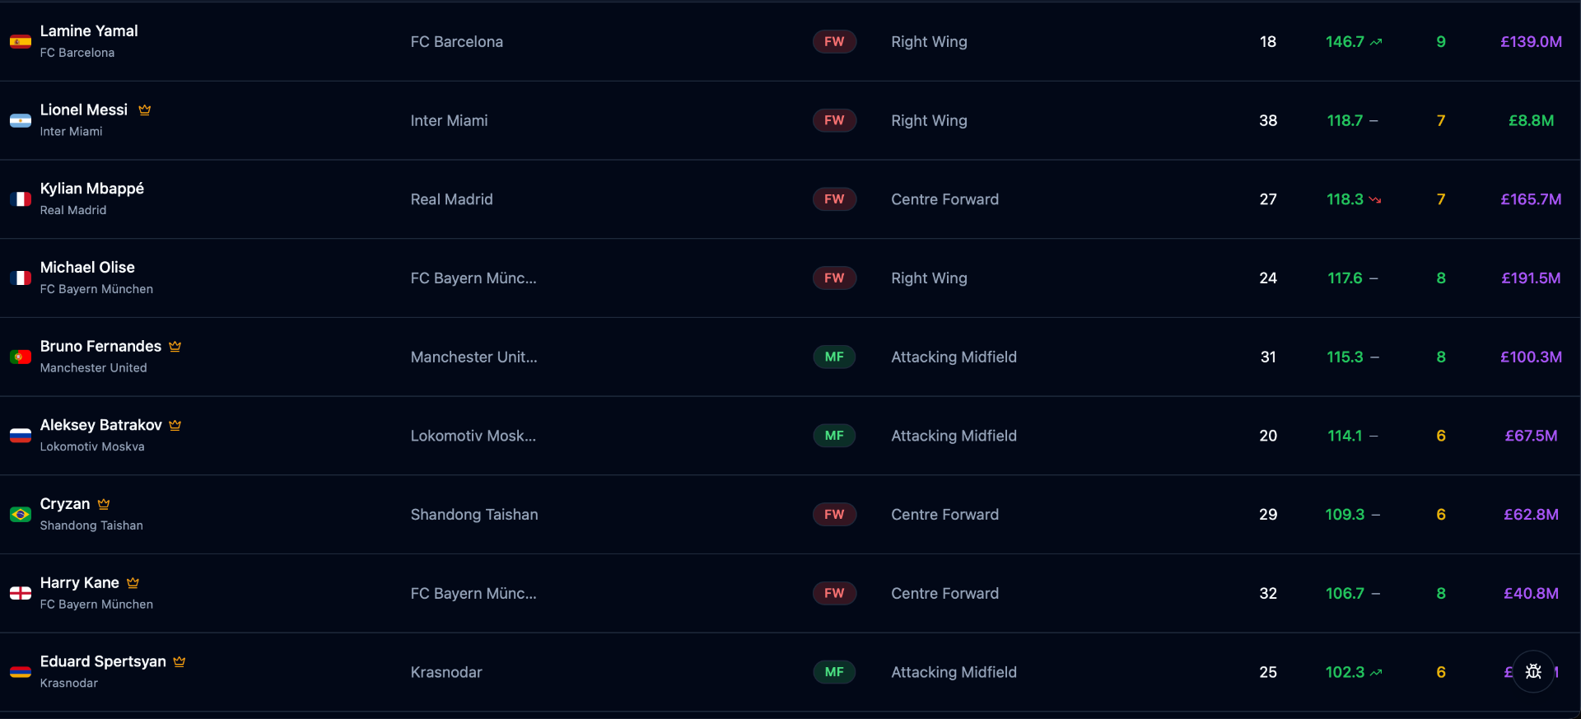Click the crown icon next to Lionel Messi
Screen dimensions: 1581x719
145,110
